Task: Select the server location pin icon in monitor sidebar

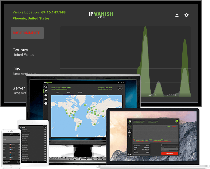Action: 46,91
